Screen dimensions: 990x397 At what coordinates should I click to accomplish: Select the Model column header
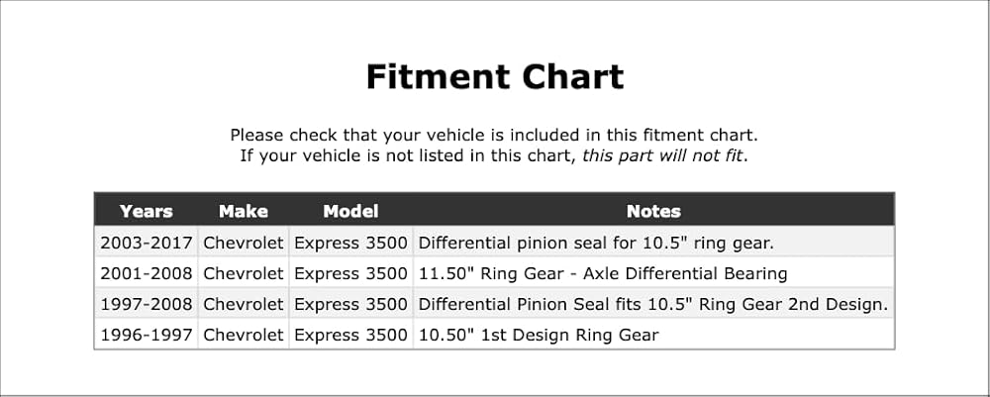pos(350,212)
